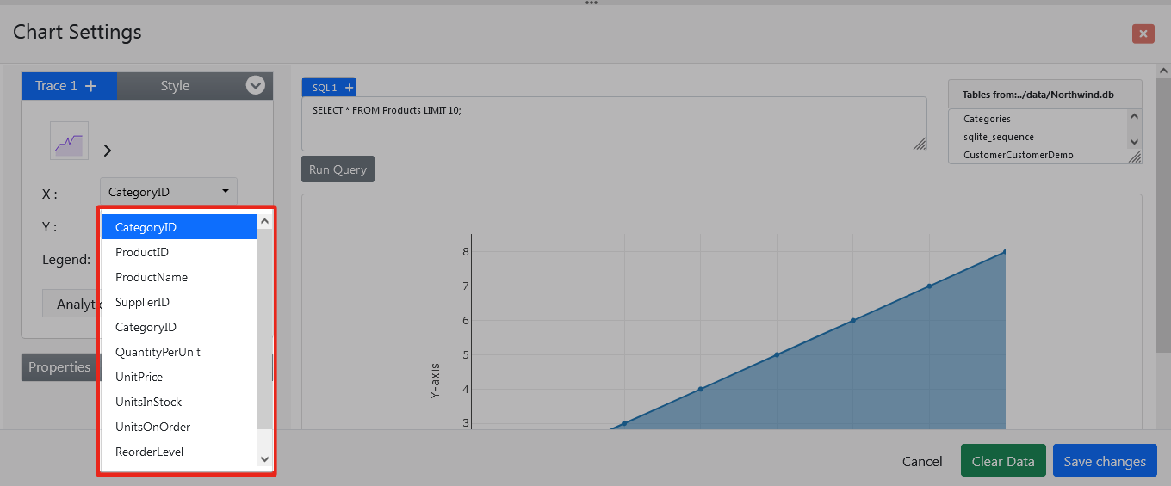Click the Clear Data button
The image size is (1171, 486).
pyautogui.click(x=1002, y=461)
